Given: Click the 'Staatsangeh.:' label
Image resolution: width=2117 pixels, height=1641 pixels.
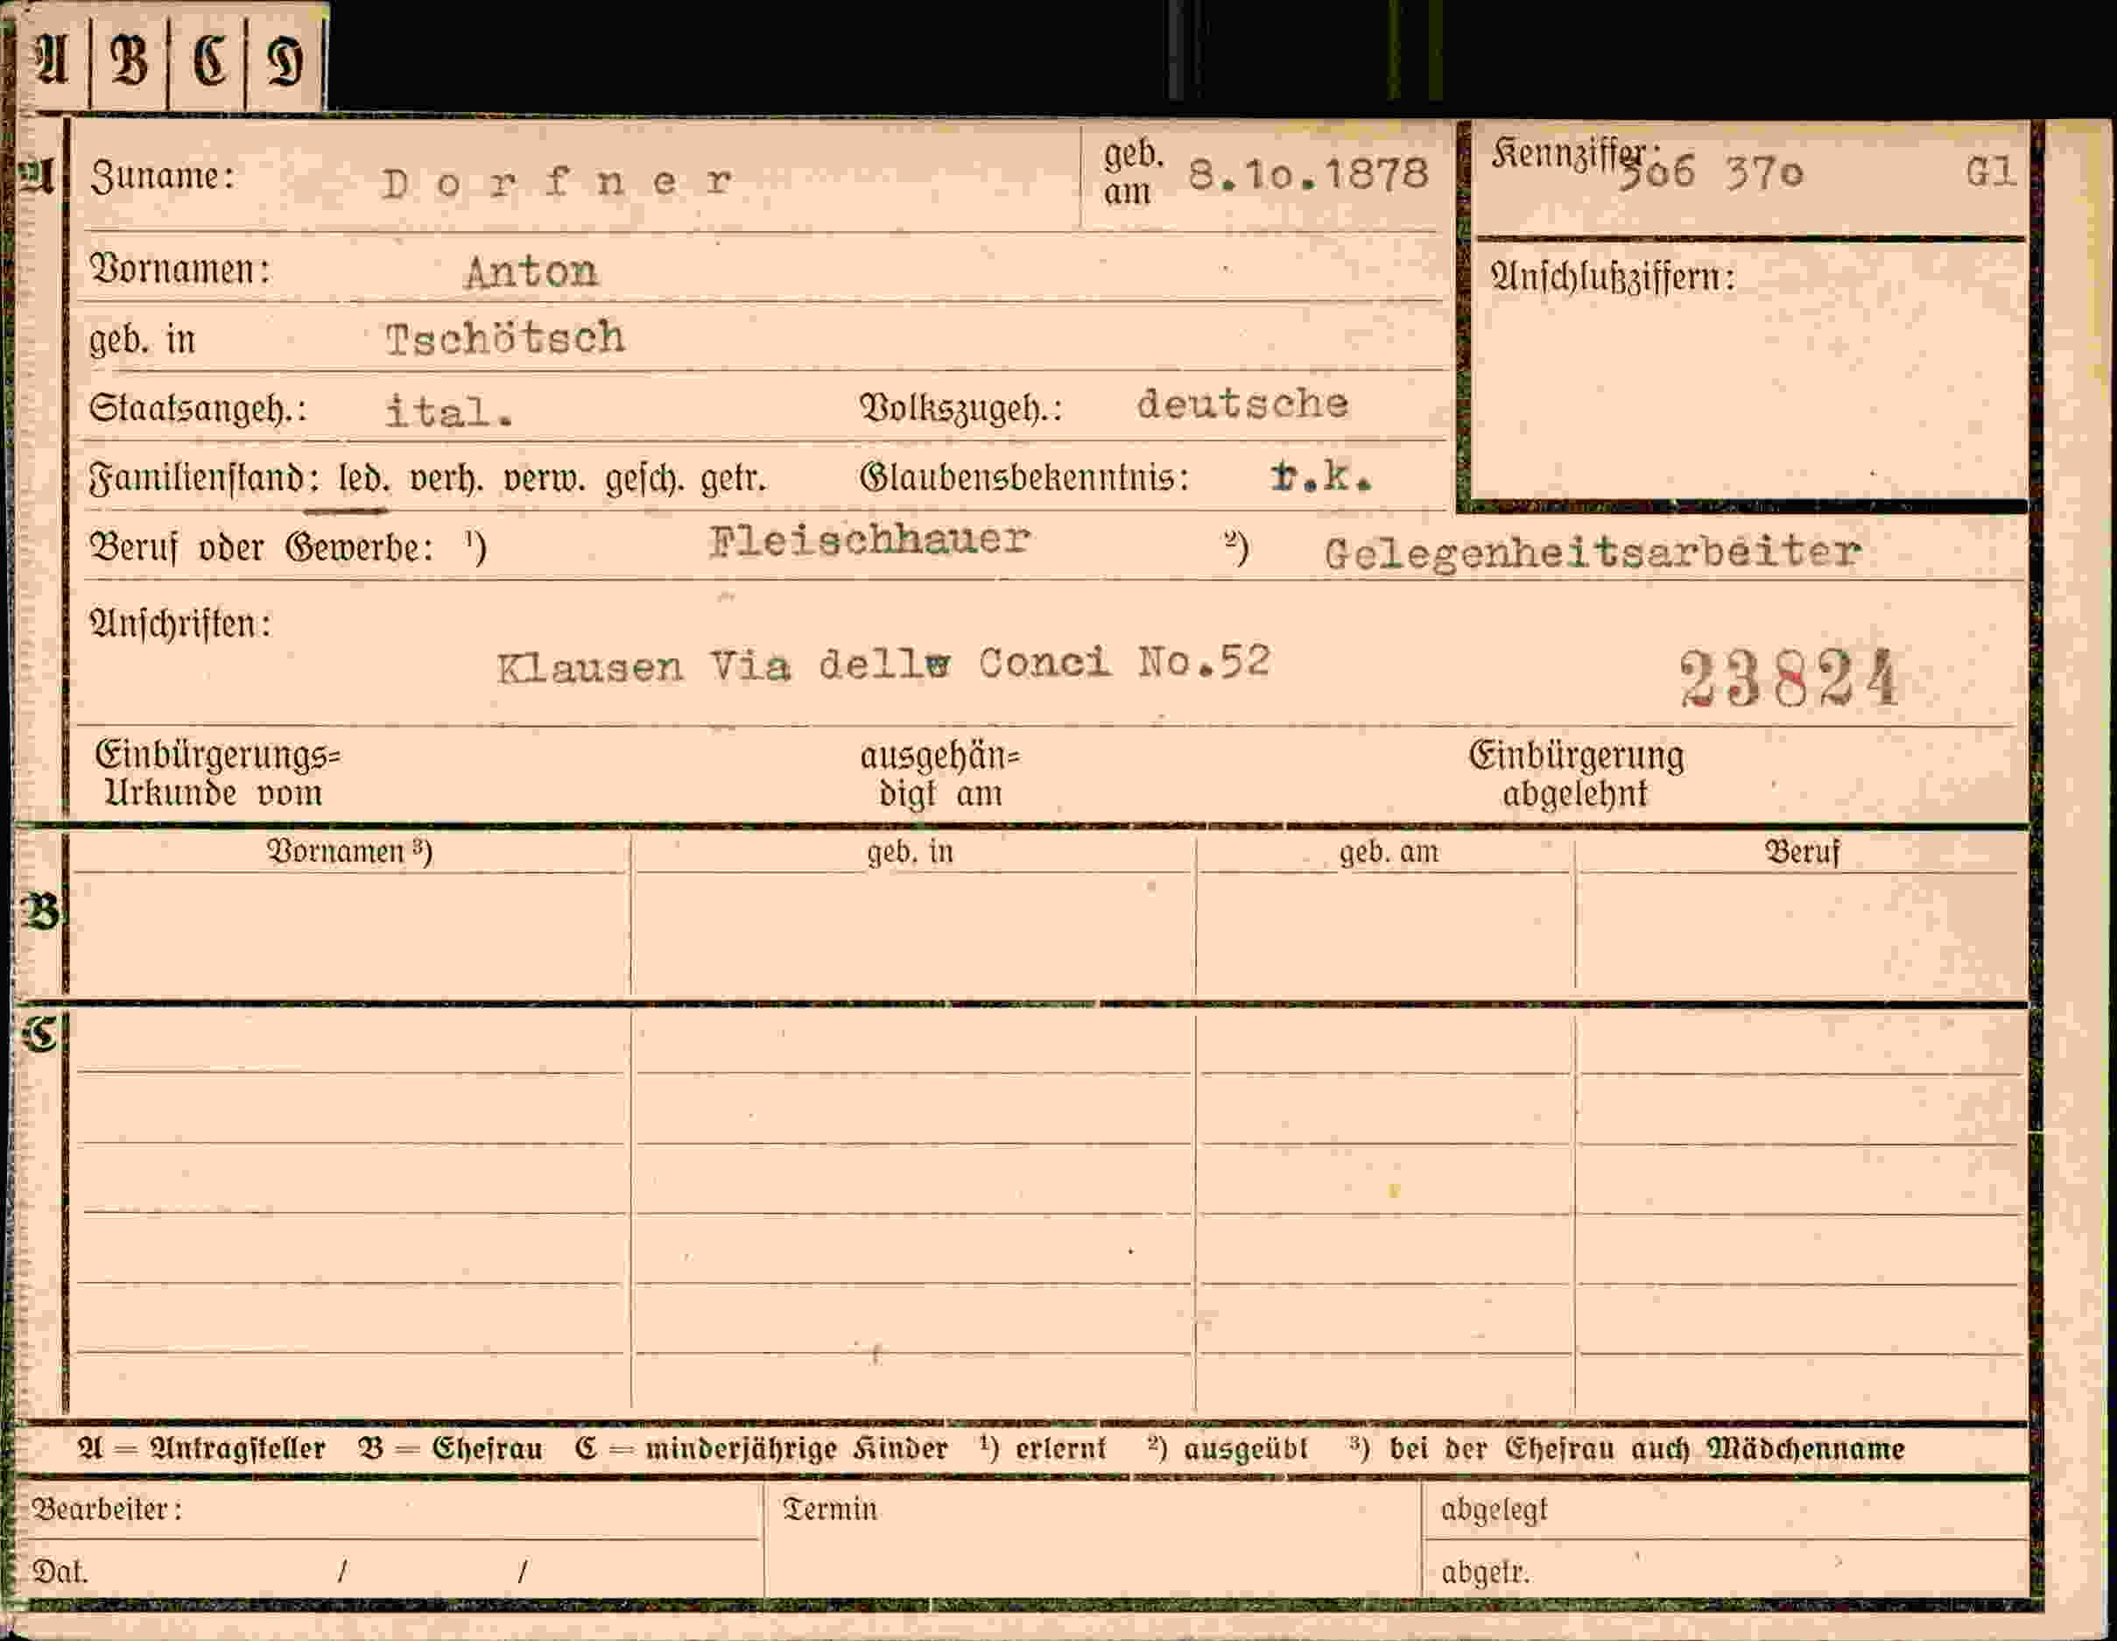Looking at the screenshot, I should tap(198, 409).
